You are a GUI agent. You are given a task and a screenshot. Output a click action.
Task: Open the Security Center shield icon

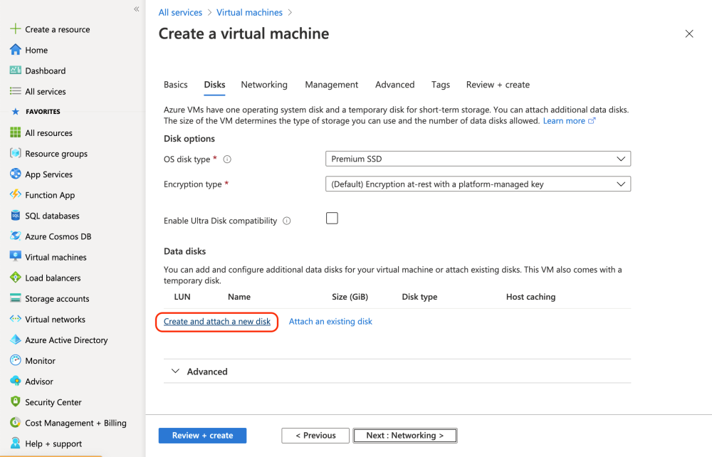(x=15, y=402)
